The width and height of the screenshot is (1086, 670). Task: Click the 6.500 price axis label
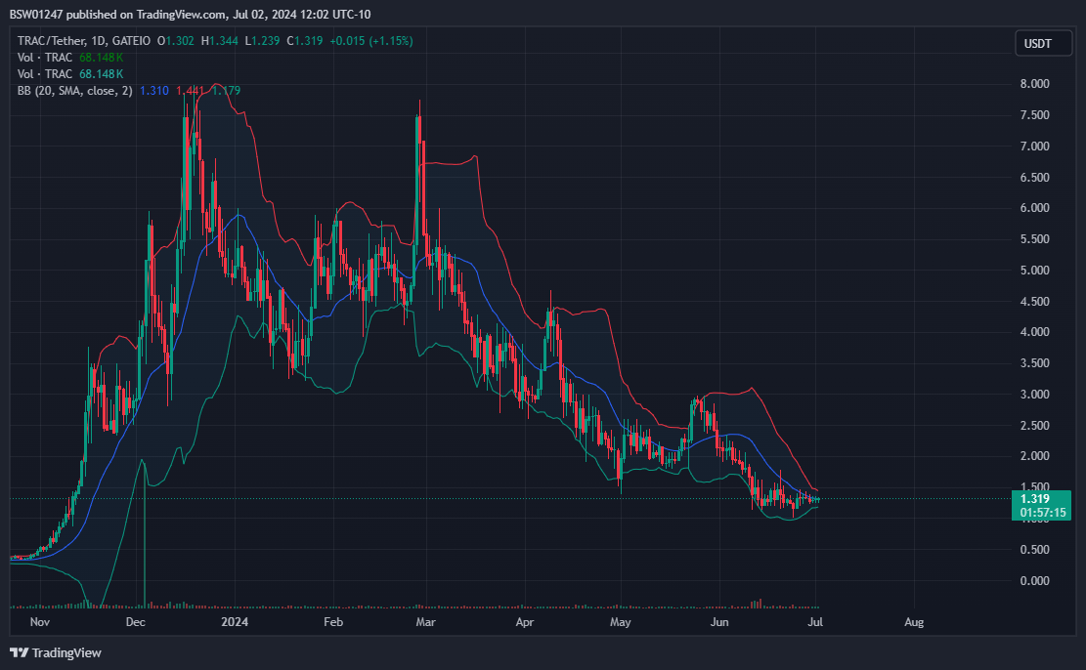[1035, 177]
